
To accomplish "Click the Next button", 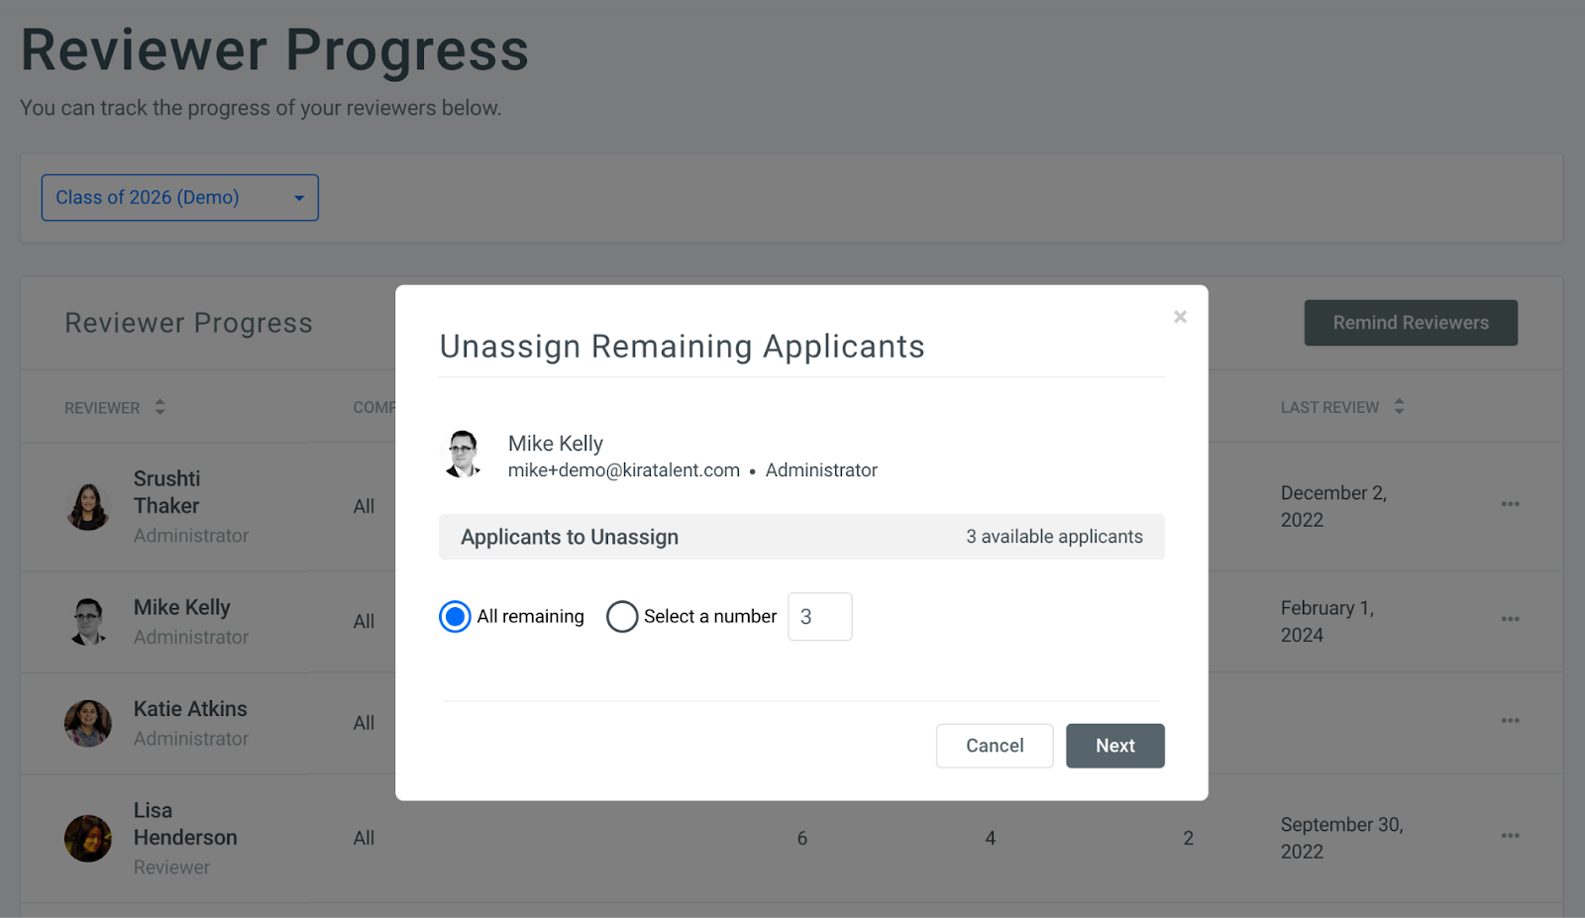I will pos(1115,746).
